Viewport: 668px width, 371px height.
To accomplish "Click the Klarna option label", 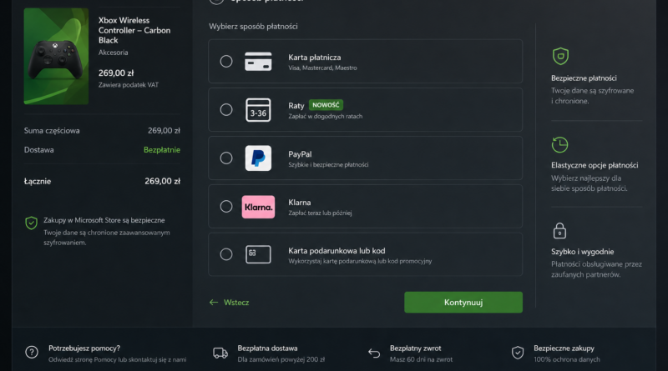I will coord(300,203).
